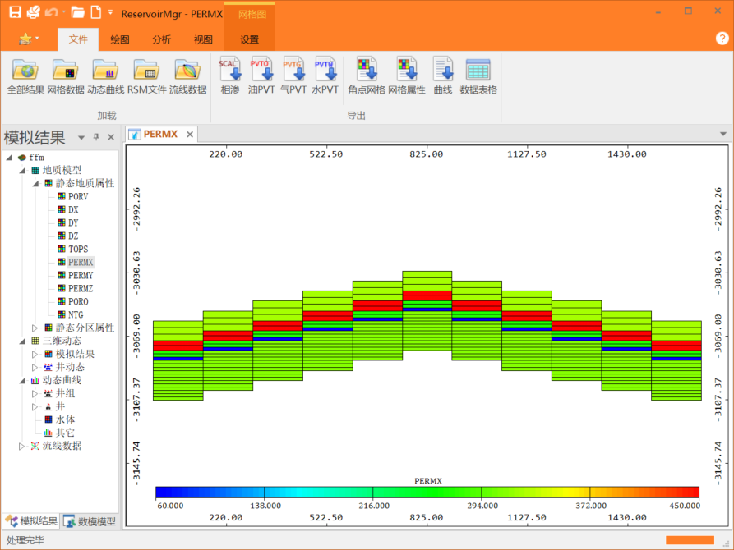
Task: Export gas PVT with 气PVT
Action: point(293,76)
